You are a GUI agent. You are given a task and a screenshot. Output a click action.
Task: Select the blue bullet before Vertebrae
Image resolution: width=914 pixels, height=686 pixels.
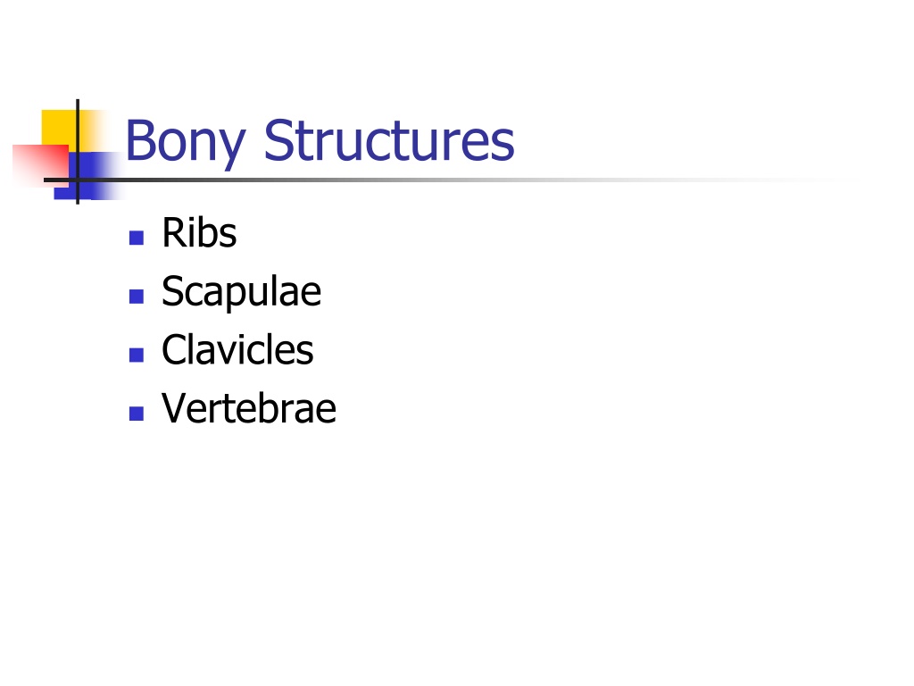tap(137, 413)
